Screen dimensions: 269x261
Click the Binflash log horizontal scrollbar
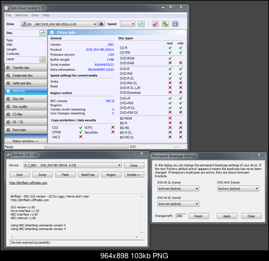75,237
